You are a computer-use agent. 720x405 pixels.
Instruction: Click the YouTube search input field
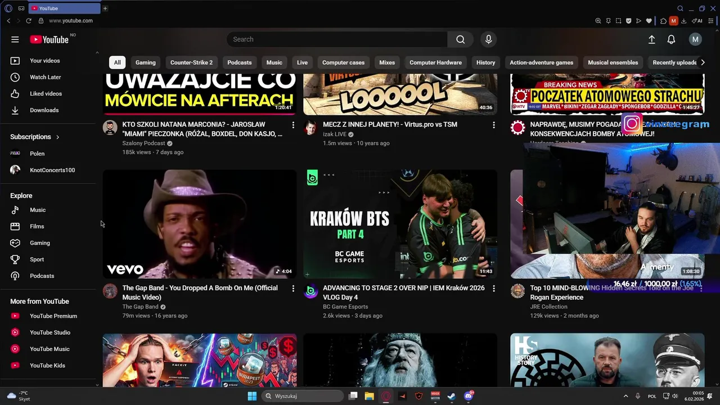(x=337, y=39)
